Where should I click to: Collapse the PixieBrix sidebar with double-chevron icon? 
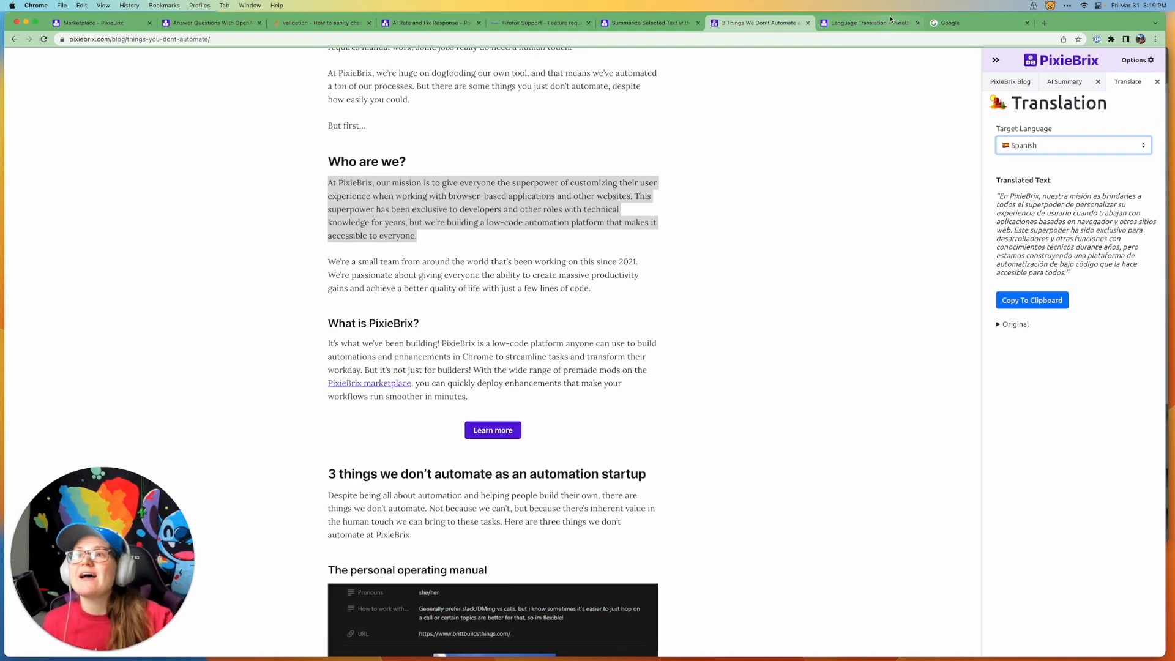(x=996, y=60)
